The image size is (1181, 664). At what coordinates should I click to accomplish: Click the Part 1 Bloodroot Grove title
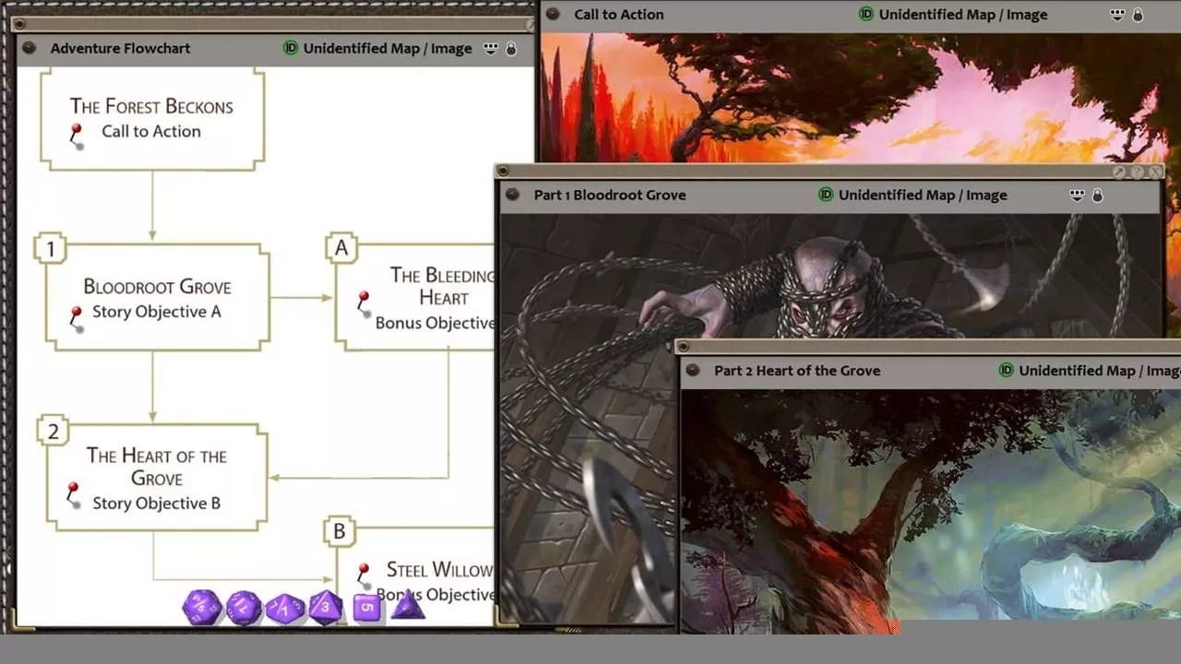(x=610, y=195)
